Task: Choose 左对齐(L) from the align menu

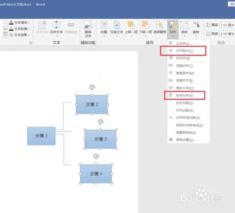Action: [x=189, y=43]
